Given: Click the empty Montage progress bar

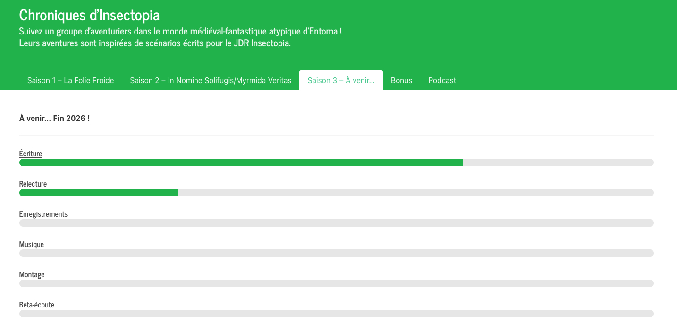Looking at the screenshot, I should (336, 283).
